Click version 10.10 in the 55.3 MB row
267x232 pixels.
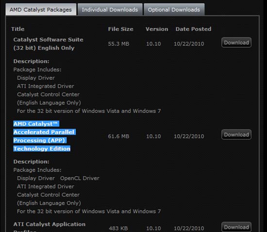(153, 44)
